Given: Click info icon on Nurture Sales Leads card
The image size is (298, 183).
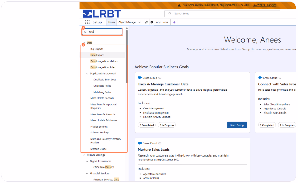Looking at the screenshot, I should point(160,143).
